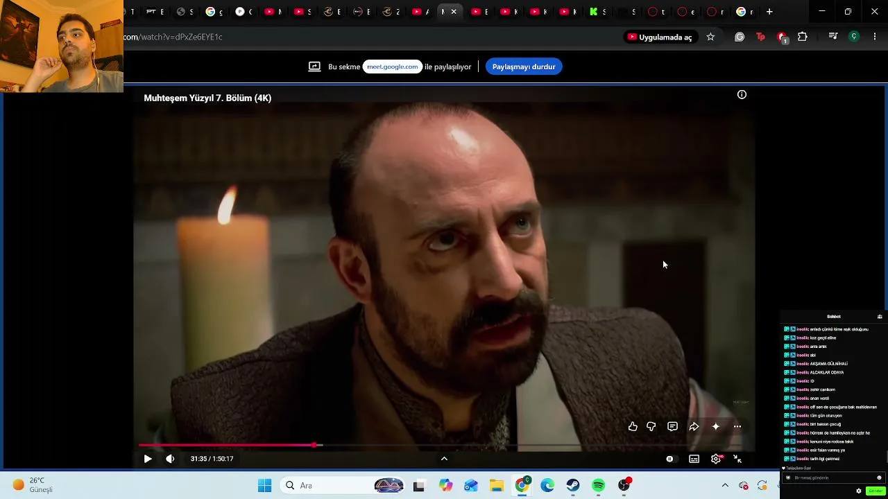Open File Explorer from the taskbar
Screen dimensions: 888x499
(497, 486)
